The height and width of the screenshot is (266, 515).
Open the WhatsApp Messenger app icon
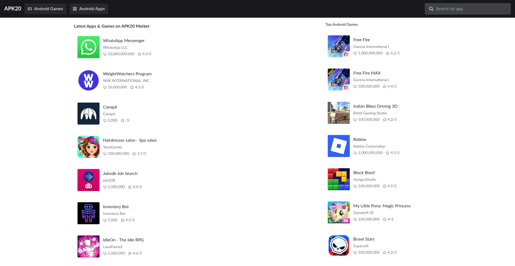coord(88,47)
